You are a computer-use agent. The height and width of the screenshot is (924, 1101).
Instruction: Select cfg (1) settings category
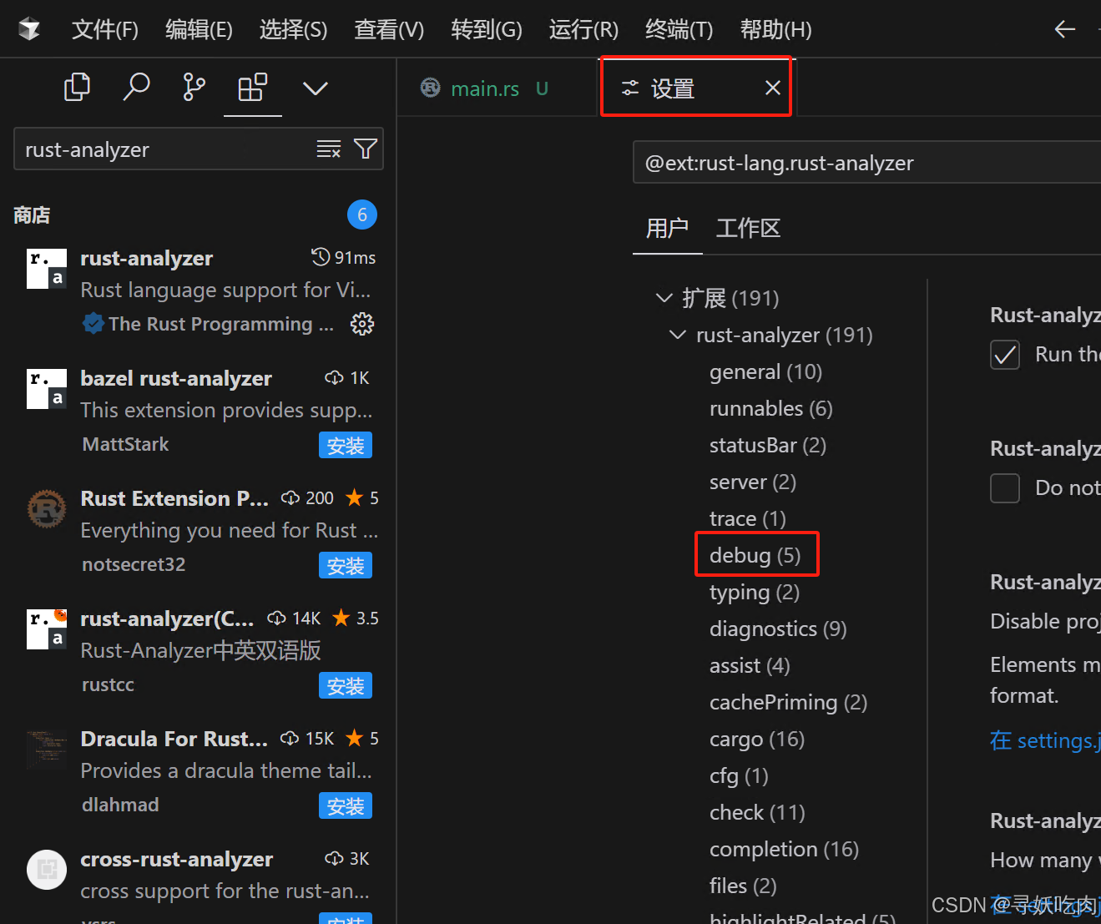[739, 775]
